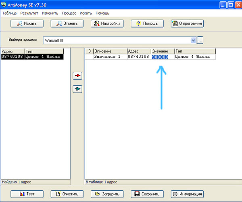Click the Адрес column header in table
This screenshot has width=242, height=202.
pos(139,51)
